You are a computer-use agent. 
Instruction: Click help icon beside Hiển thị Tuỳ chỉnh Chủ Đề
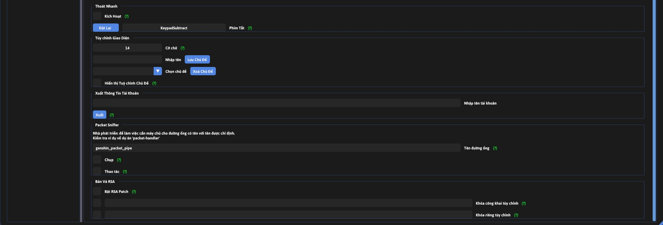pos(154,84)
